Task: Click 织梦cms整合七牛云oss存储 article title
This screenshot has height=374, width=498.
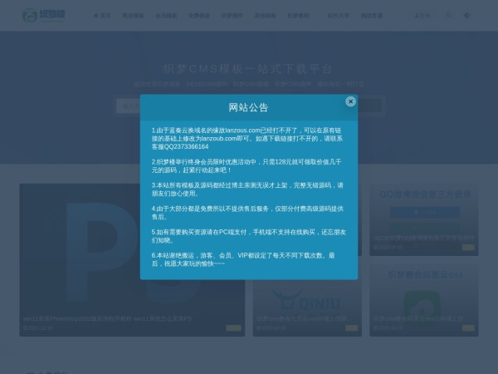Action: tap(304, 318)
